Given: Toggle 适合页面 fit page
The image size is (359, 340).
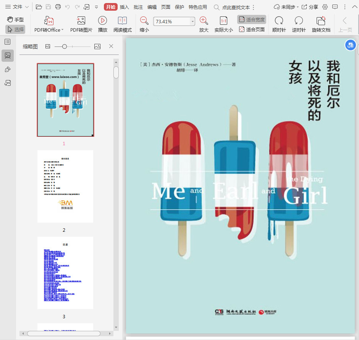Looking at the screenshot, I should (252, 29).
